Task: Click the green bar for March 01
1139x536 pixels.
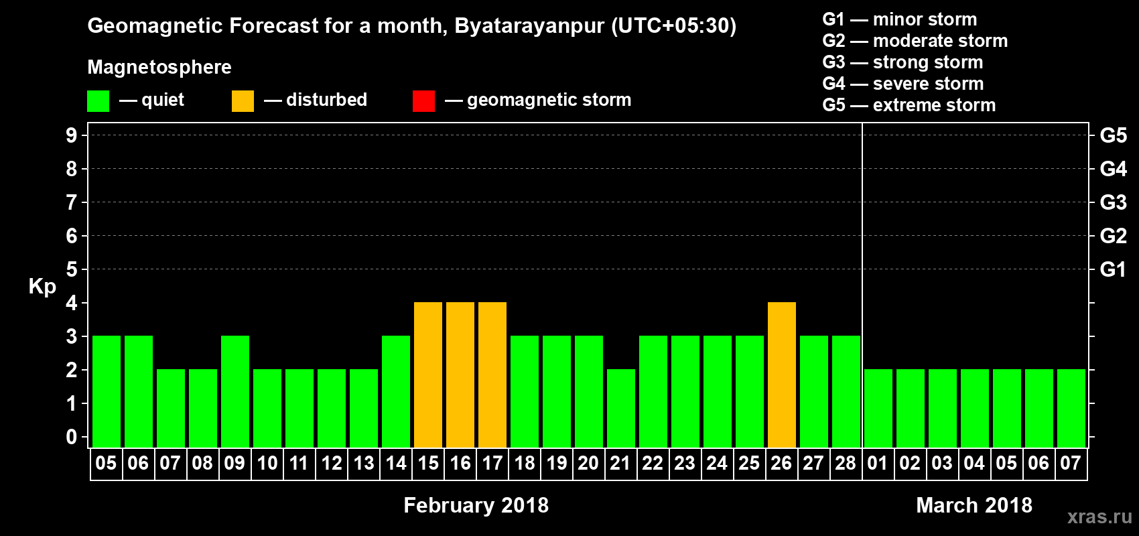Action: 878,408
